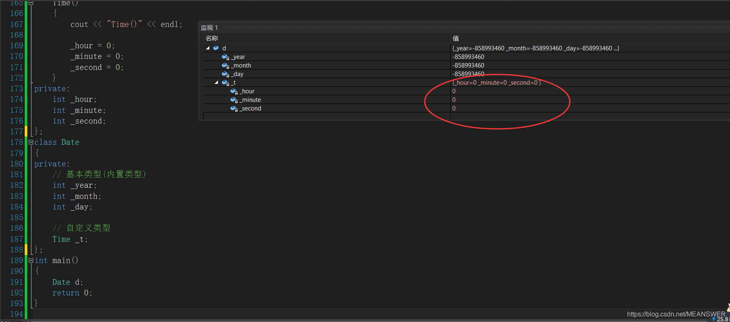Collapse the _t member tree node

pos(216,82)
